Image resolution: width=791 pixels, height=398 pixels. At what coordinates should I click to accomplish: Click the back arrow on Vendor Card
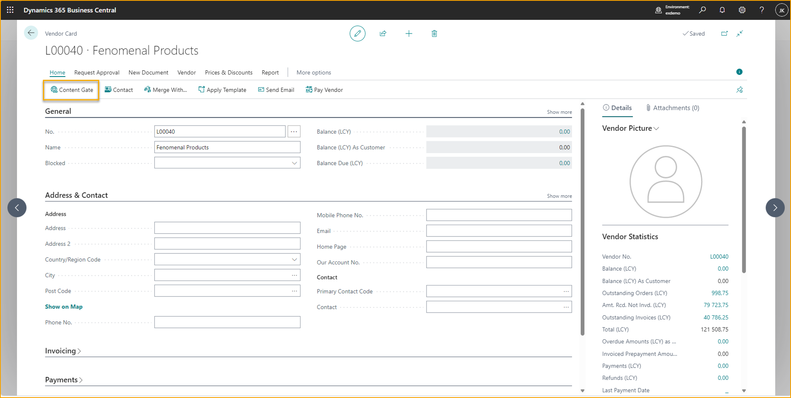pos(31,33)
